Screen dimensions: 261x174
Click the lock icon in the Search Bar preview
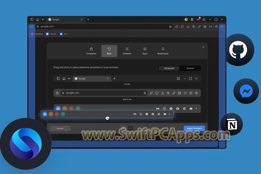coord(57,93)
